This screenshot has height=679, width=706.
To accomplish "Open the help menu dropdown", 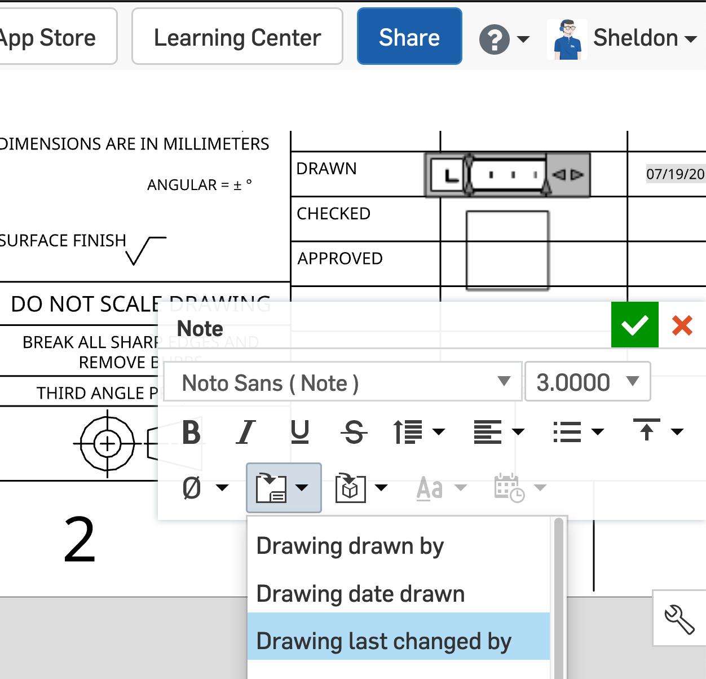I will click(x=504, y=39).
